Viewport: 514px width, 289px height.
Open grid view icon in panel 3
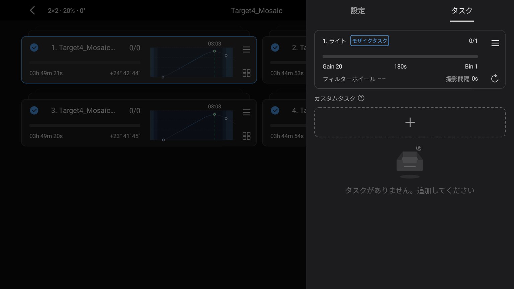[246, 136]
